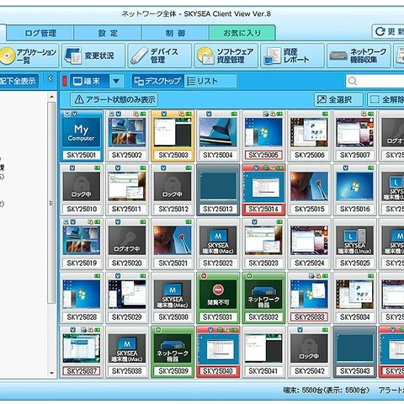Click Mac terminal icon on SKY25038
The image size is (404, 404).
coord(127,344)
